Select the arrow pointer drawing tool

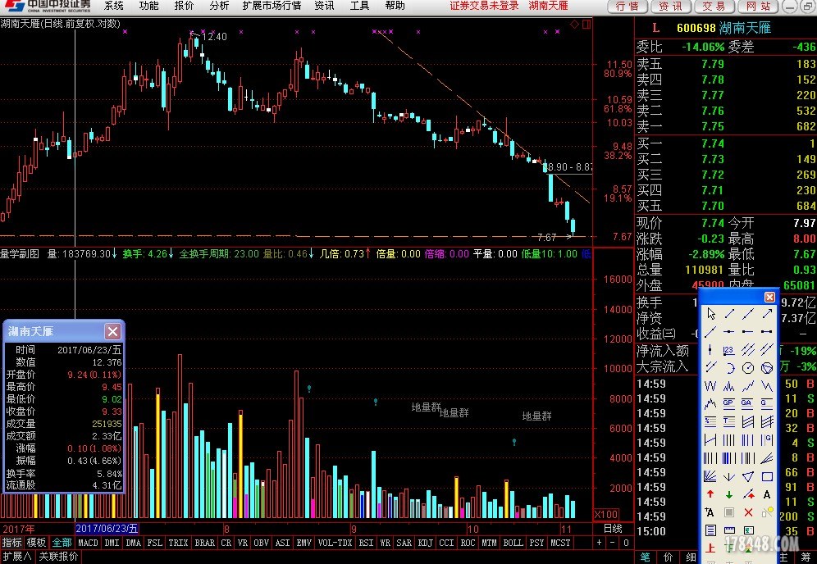click(x=710, y=313)
